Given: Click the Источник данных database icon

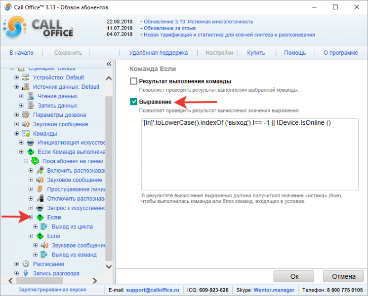Looking at the screenshot, I should tap(26, 87).
